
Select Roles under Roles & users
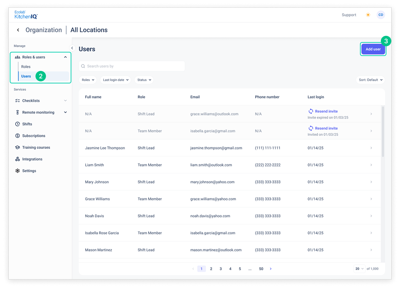tap(26, 67)
